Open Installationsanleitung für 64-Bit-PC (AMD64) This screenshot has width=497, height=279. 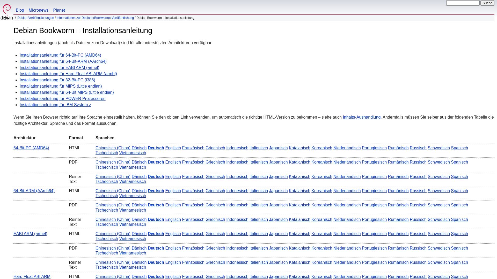60,55
